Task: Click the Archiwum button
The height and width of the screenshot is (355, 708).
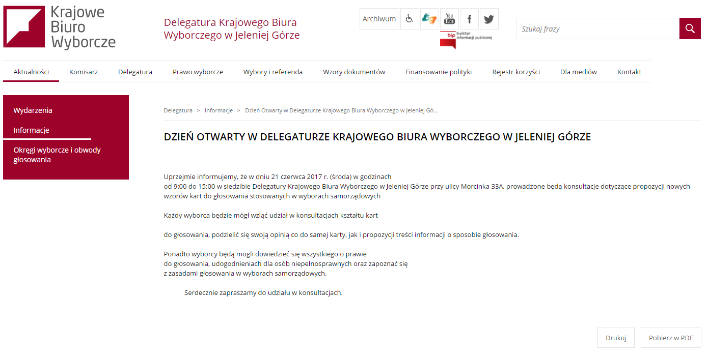Action: 379,19
